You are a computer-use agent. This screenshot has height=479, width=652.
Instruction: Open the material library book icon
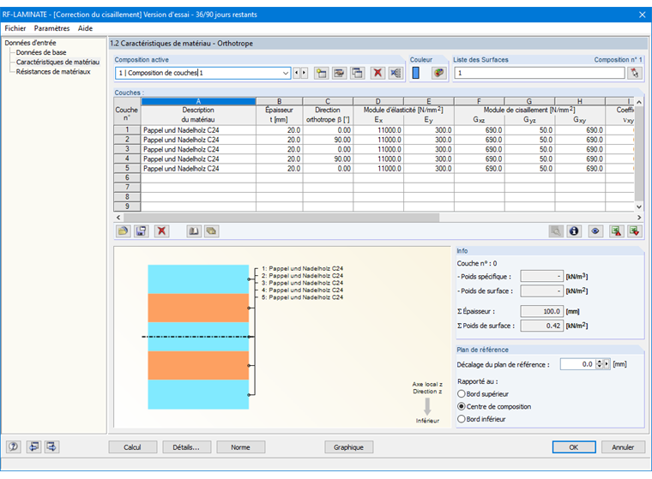(x=193, y=231)
